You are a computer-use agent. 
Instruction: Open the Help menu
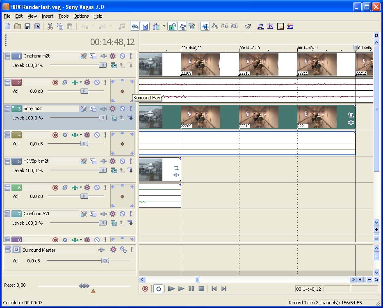point(98,16)
